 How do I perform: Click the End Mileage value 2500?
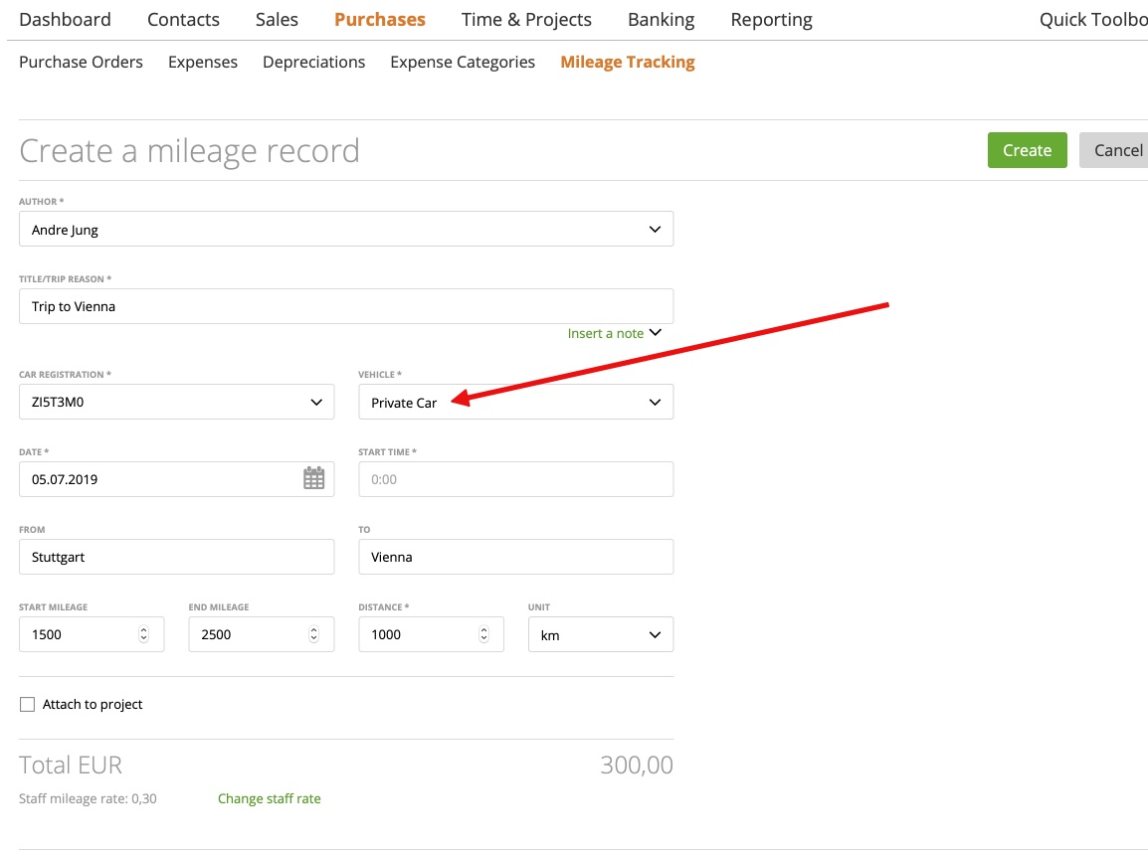[216, 634]
